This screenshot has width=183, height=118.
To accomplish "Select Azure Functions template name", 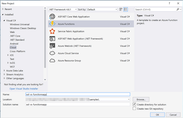I will (66, 24).
